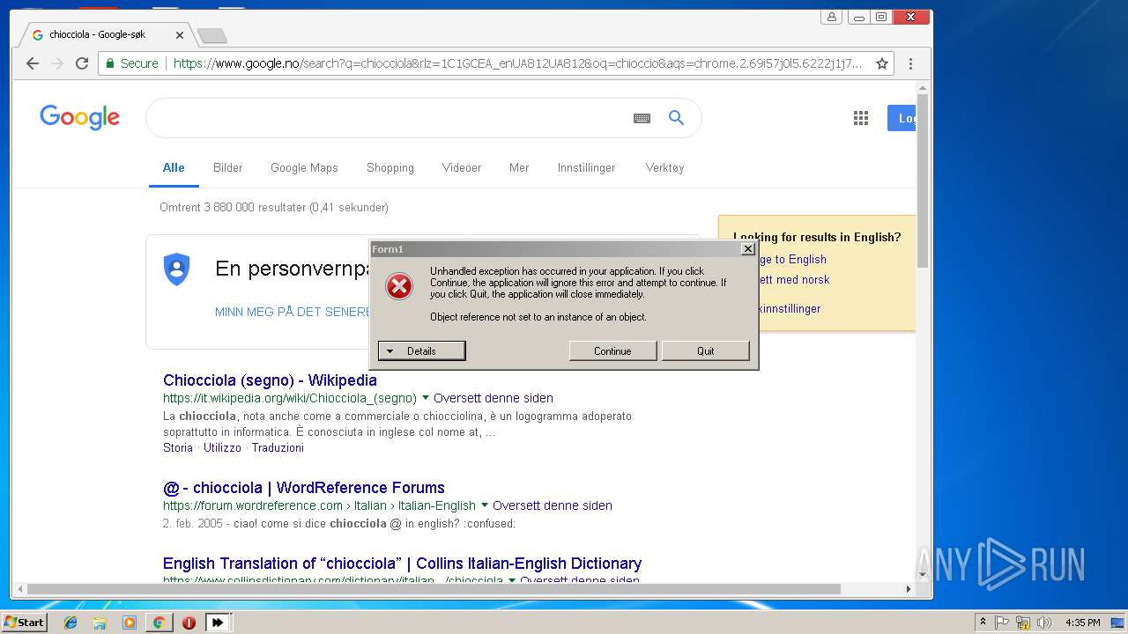This screenshot has width=1128, height=634.
Task: Expand the Mer menu
Action: point(519,167)
